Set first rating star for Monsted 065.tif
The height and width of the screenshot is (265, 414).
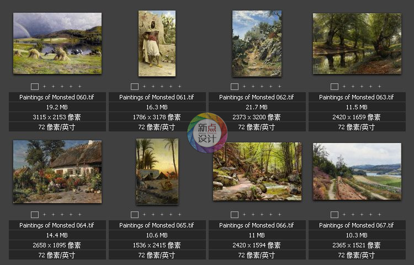144,214
